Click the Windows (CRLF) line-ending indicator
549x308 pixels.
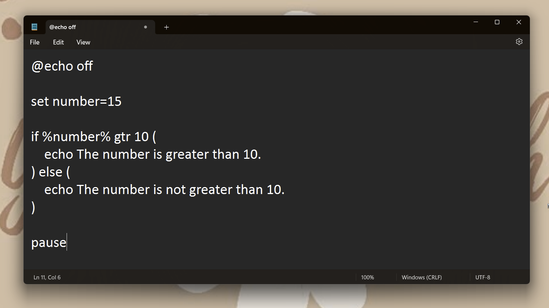point(421,277)
